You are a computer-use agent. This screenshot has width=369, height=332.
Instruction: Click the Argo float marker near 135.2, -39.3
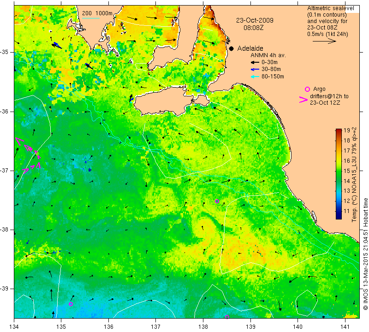71,304
